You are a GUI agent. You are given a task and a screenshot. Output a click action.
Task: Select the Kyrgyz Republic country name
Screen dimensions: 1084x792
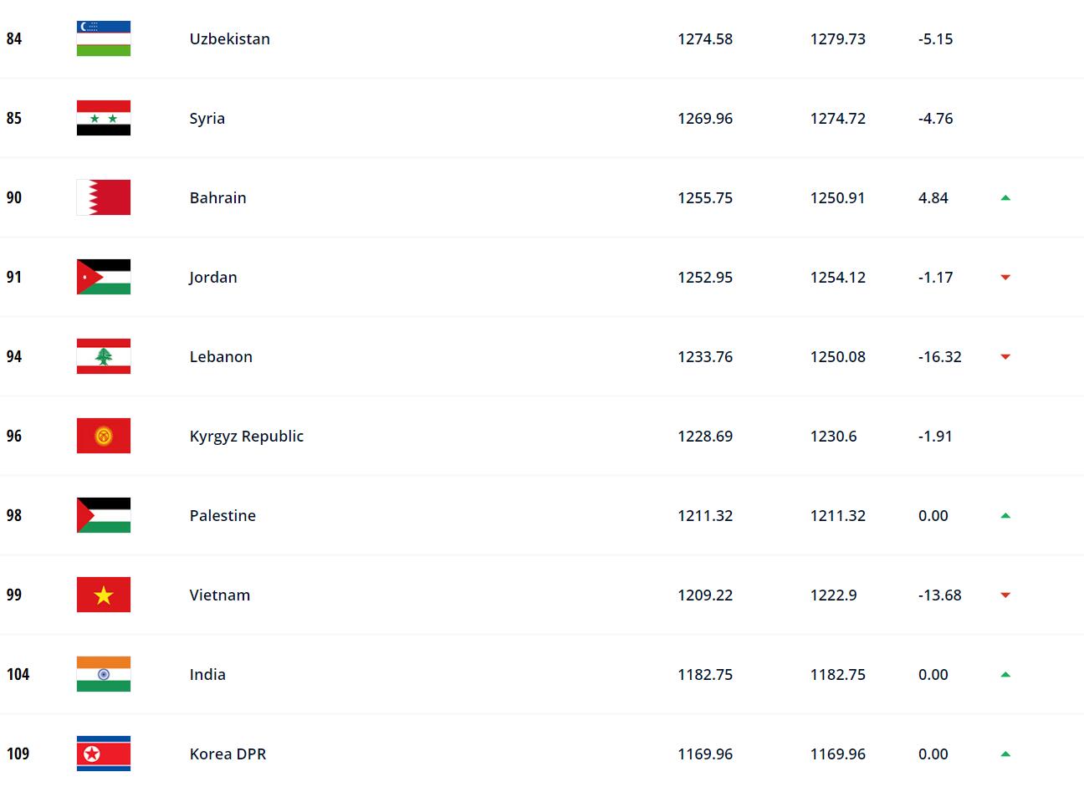click(247, 436)
